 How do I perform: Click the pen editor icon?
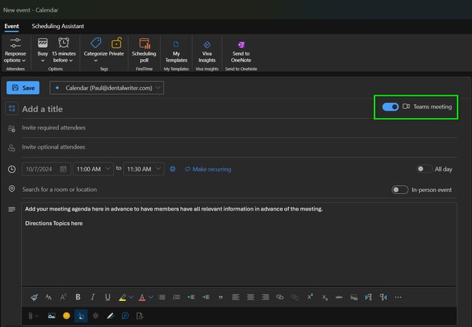click(110, 316)
